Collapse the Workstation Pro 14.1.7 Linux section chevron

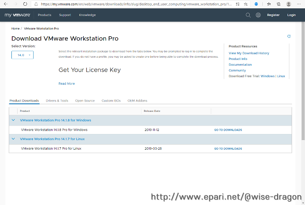click(13, 139)
